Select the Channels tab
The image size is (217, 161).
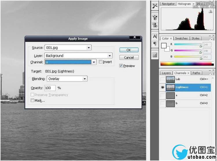(x=180, y=73)
